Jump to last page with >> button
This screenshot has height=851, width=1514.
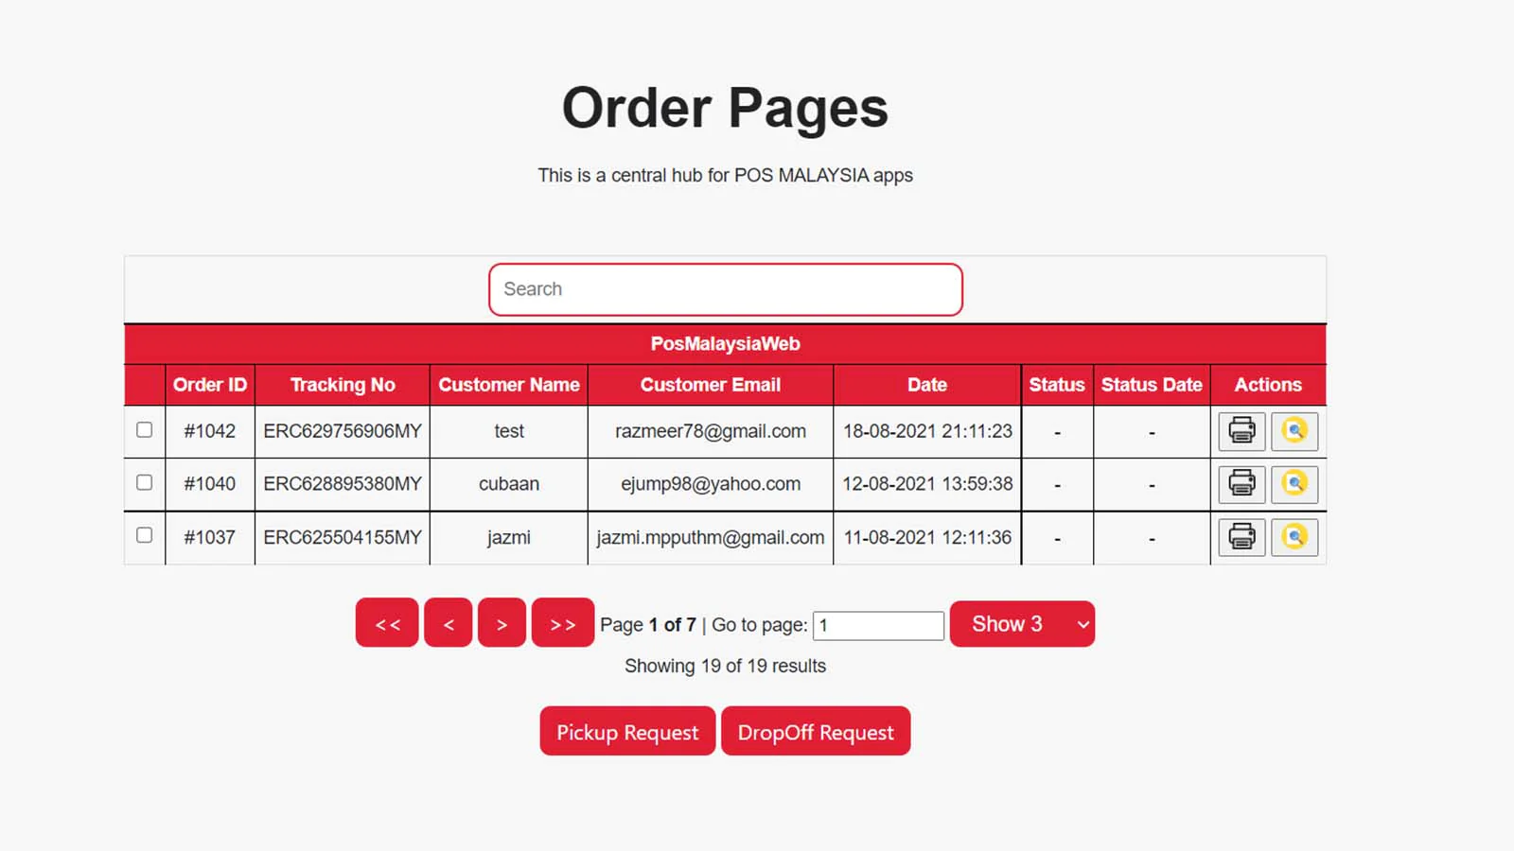(x=563, y=624)
